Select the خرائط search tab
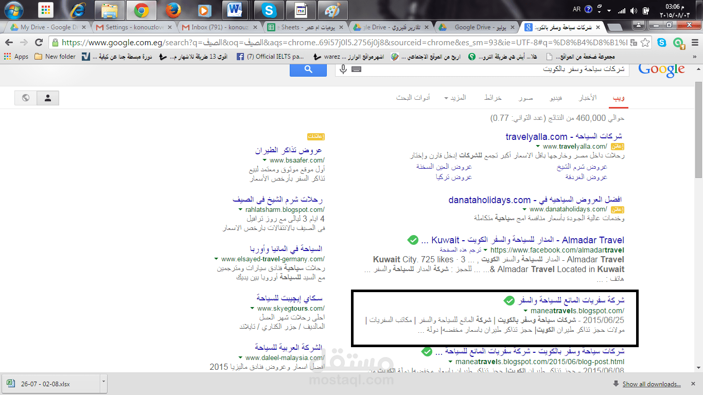The width and height of the screenshot is (703, 395). [493, 98]
